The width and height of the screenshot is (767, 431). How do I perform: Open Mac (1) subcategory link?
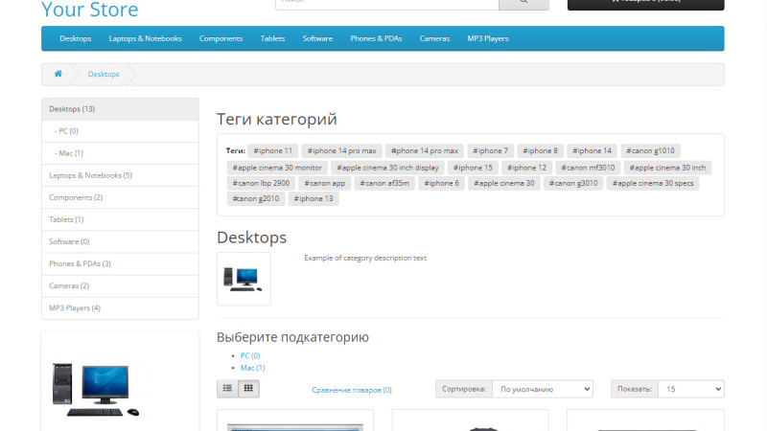tap(252, 368)
